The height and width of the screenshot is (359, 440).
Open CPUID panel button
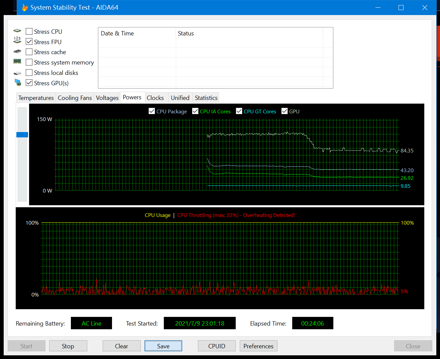[x=217, y=346]
